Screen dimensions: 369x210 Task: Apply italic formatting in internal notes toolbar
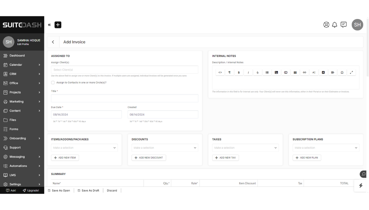[248, 72]
